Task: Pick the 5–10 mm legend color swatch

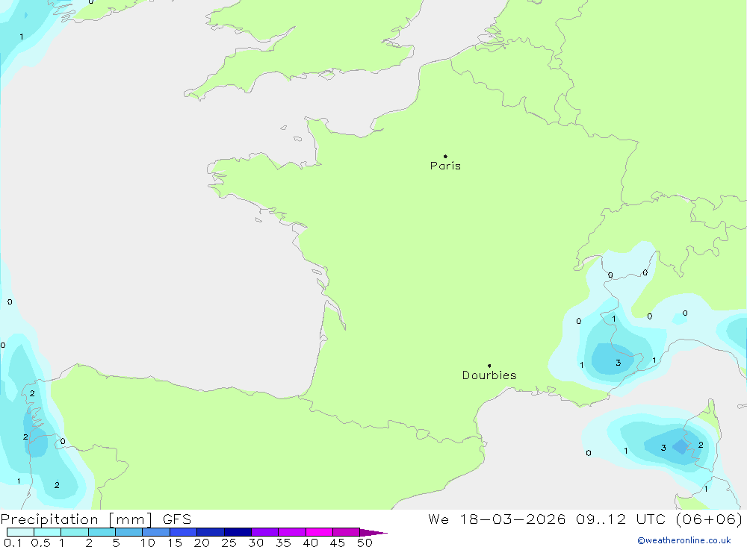Action: pos(129,532)
